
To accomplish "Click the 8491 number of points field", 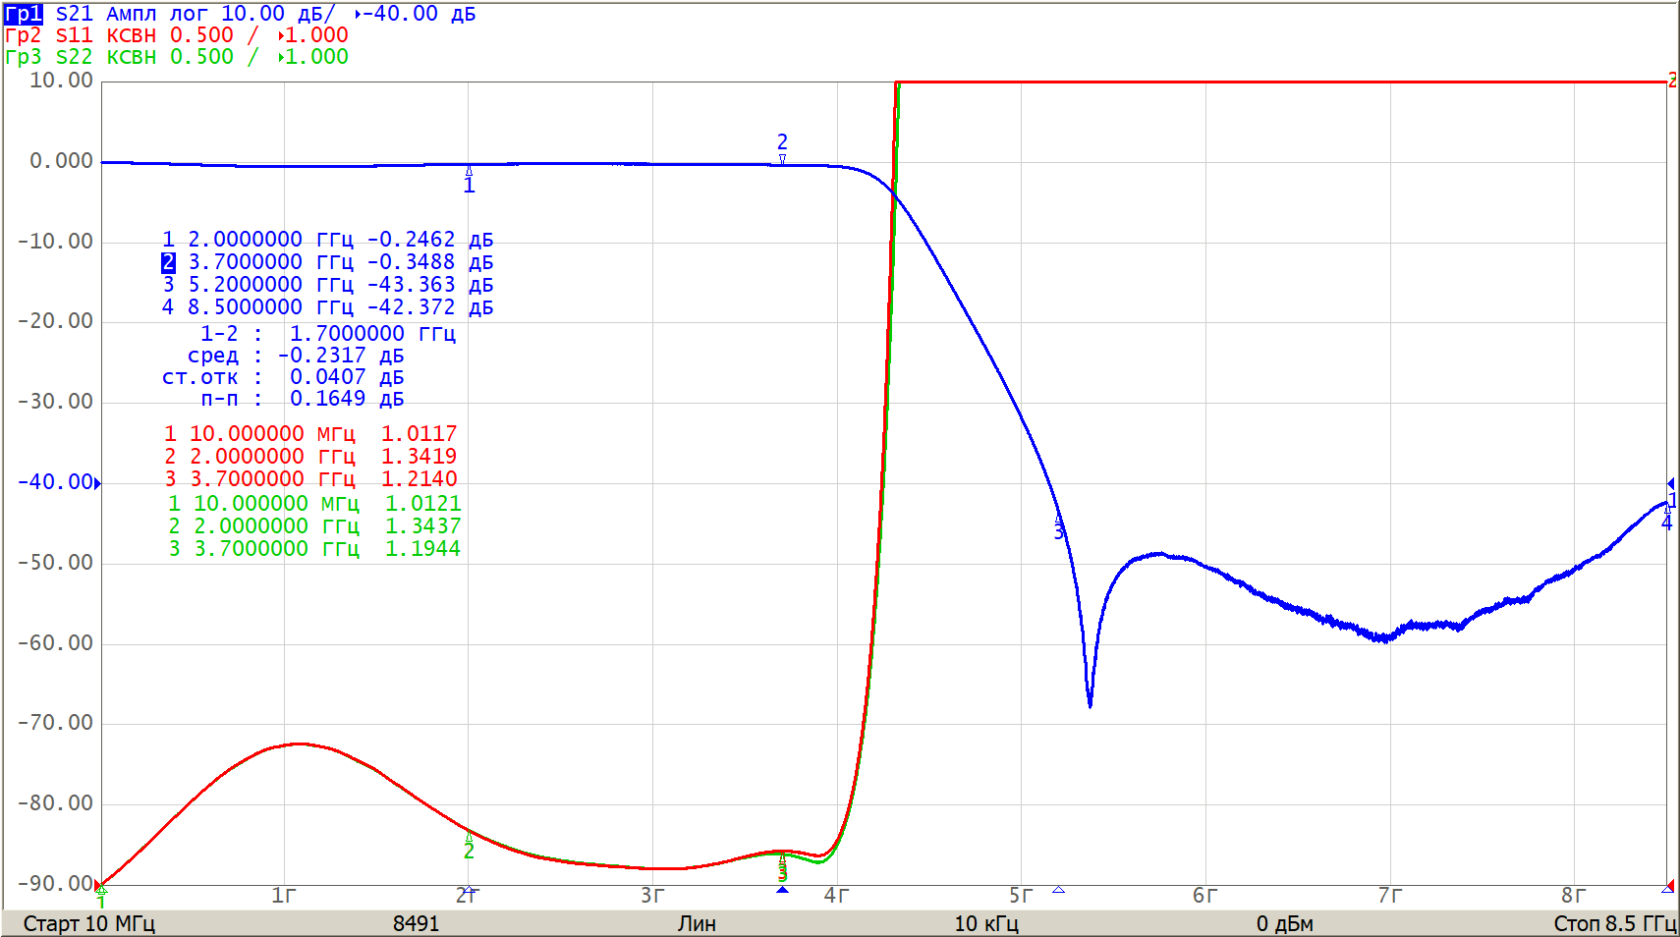I will (416, 923).
